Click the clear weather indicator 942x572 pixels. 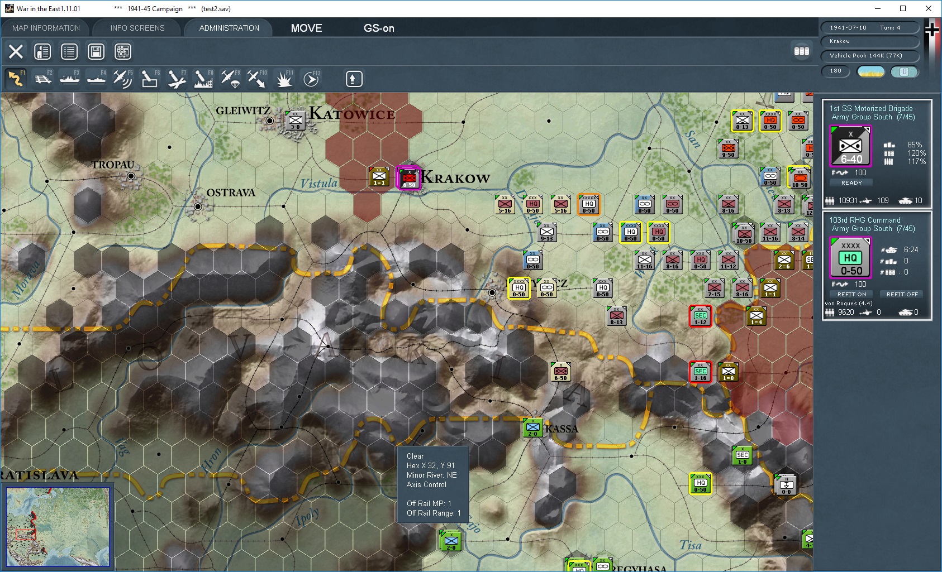tap(870, 71)
